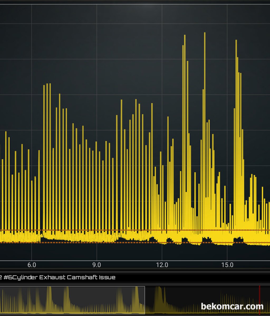The width and height of the screenshot is (270, 316).
Task: Click the 9.0 time axis label
Action: pos(97,265)
